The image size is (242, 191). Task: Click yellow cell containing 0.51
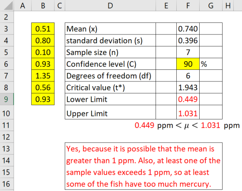[x=43, y=28]
